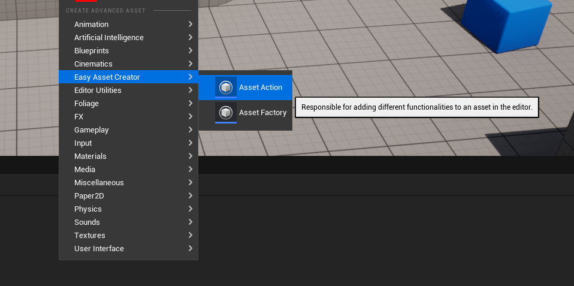Image resolution: width=574 pixels, height=286 pixels.
Task: Expand the chevron beside Textures
Action: coord(191,235)
